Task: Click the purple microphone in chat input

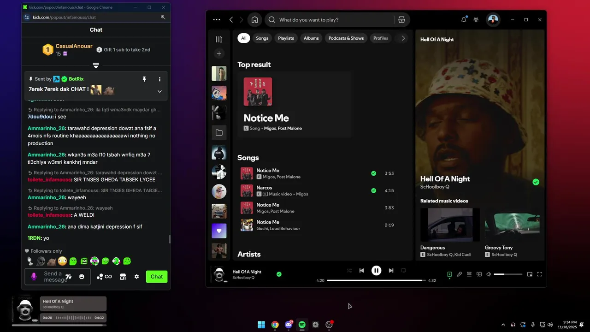Action: coord(34,277)
